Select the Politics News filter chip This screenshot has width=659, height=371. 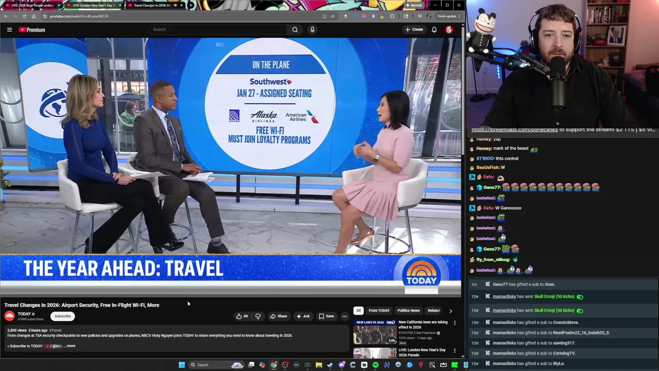[408, 311]
